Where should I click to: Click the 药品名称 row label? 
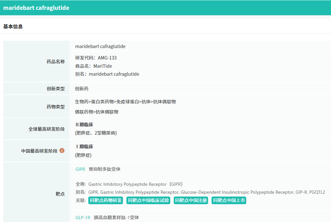pos(56,62)
